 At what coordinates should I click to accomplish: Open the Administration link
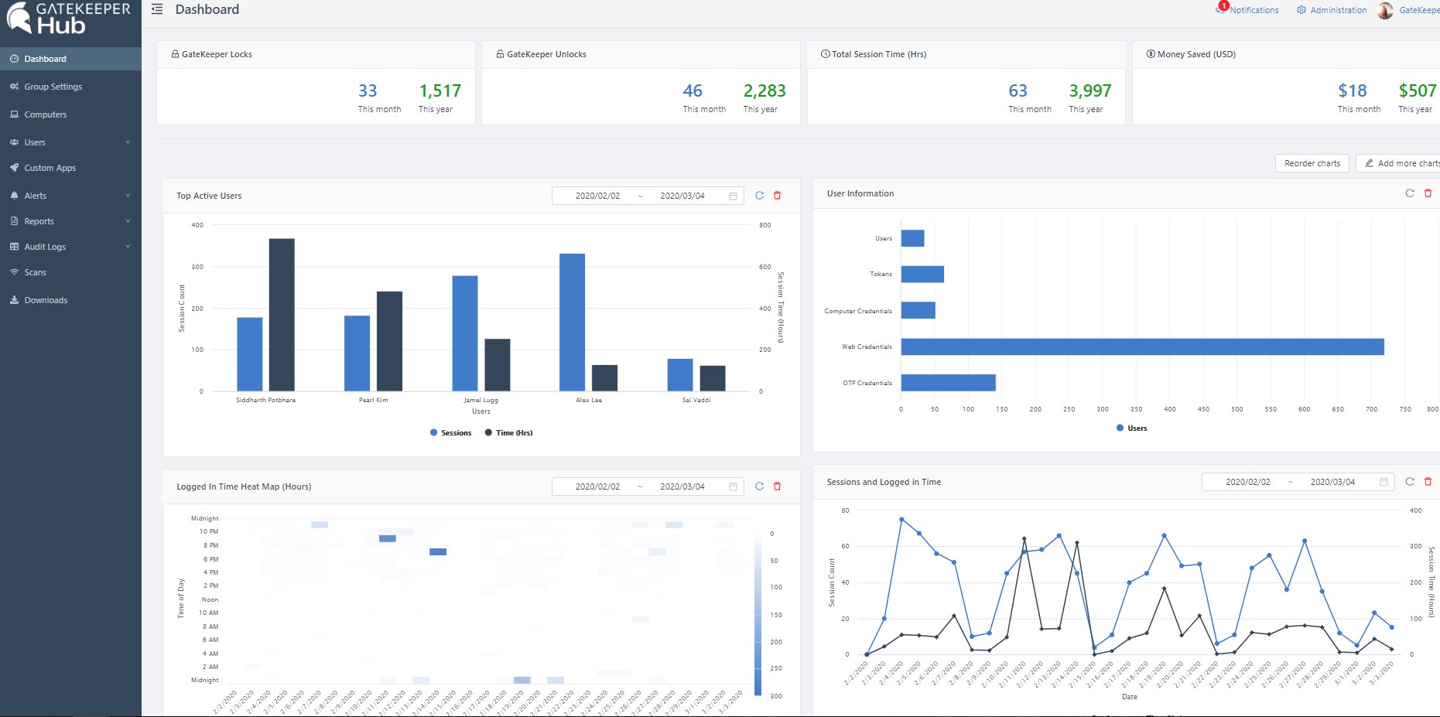1332,10
